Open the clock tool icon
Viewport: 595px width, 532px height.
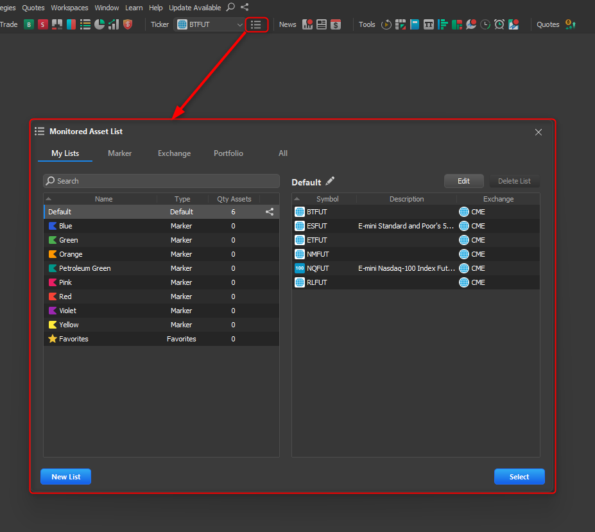pos(485,24)
